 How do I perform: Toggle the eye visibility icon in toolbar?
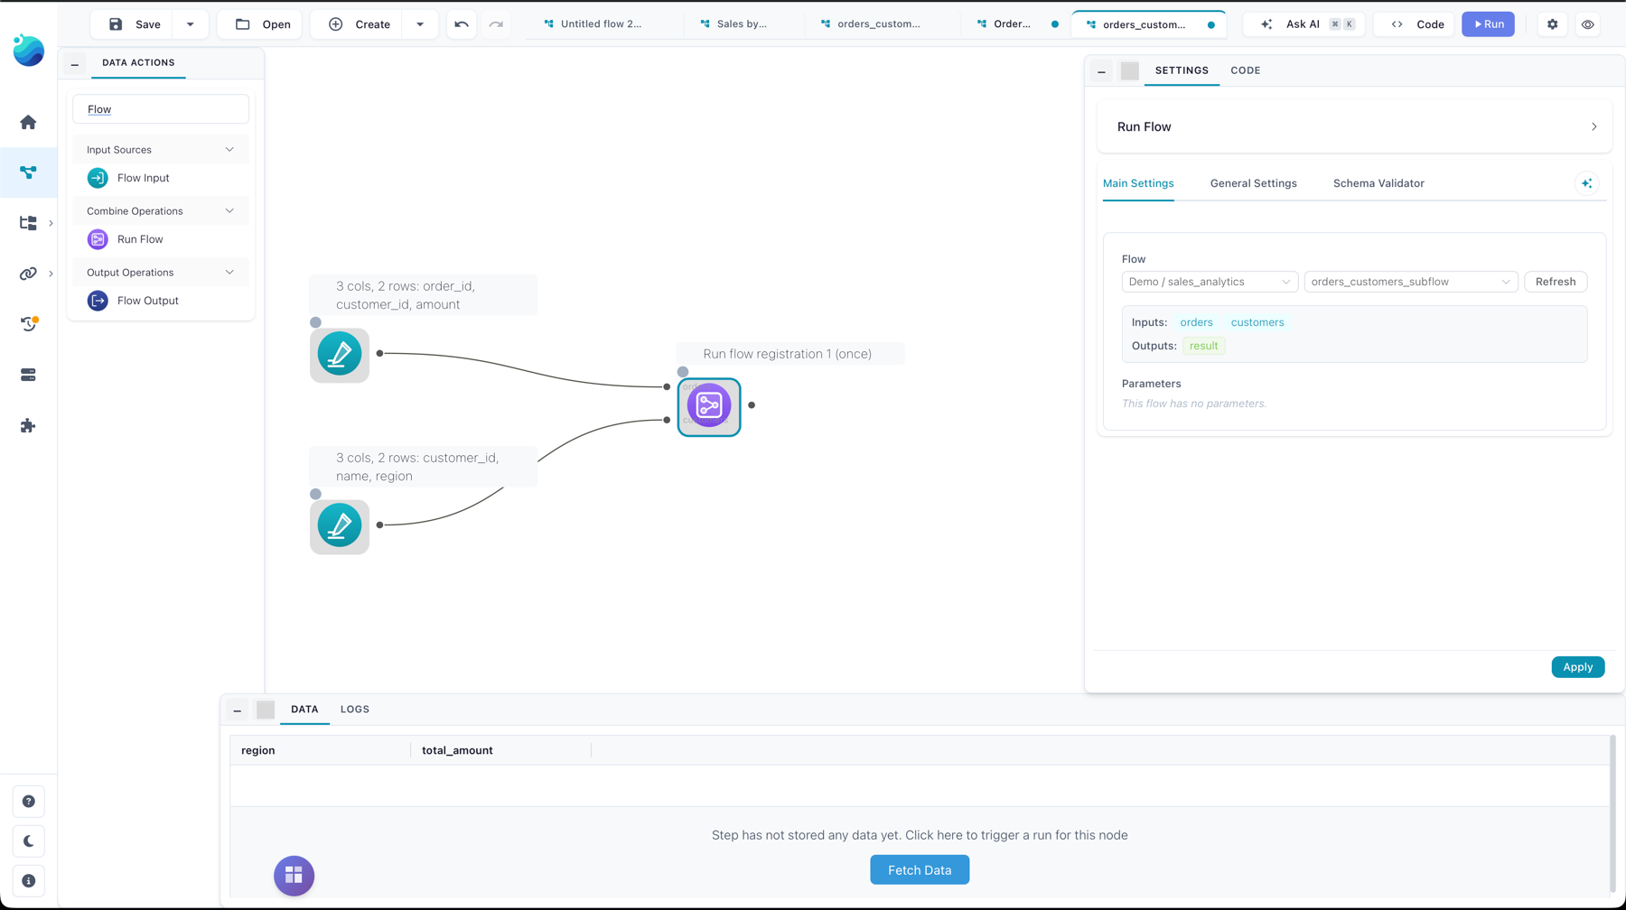1587,24
